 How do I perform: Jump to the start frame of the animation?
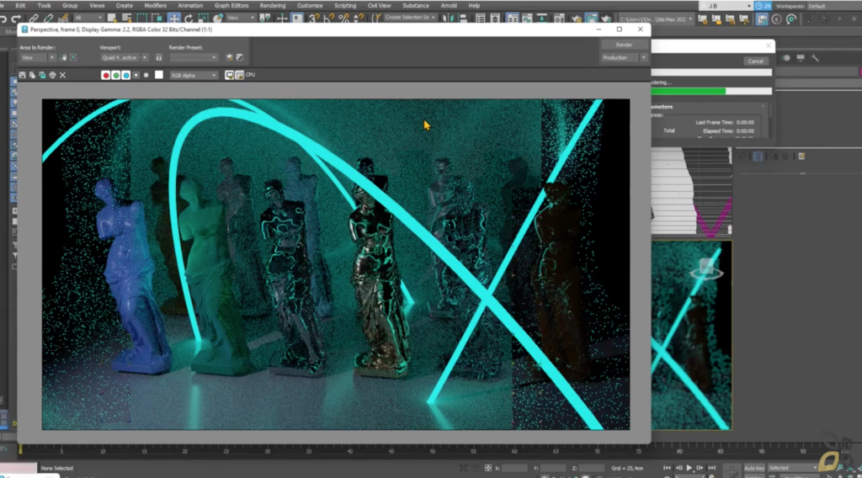[x=667, y=468]
